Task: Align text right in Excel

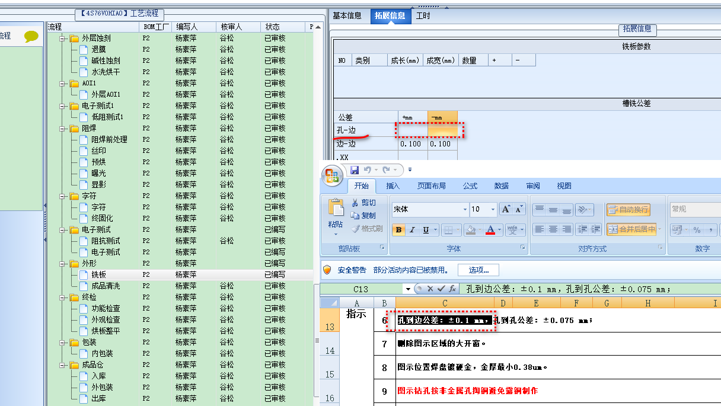Action: [566, 229]
